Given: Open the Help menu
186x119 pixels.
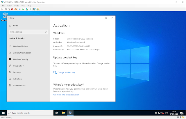Looking at the screenshot, I should pyautogui.click(x=29, y=6).
